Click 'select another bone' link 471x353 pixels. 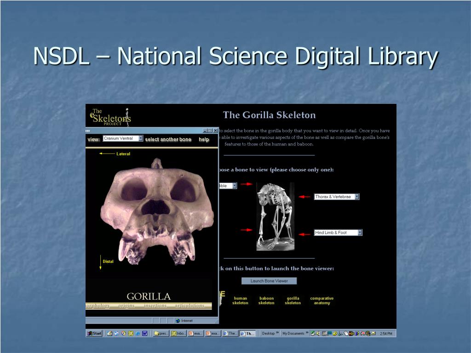tap(168, 139)
